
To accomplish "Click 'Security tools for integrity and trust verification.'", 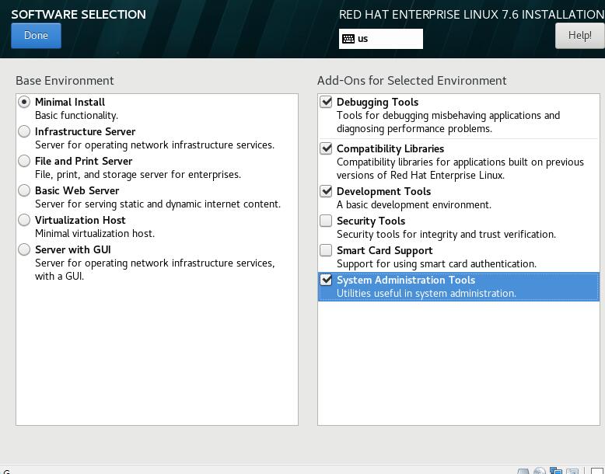I will (x=446, y=234).
